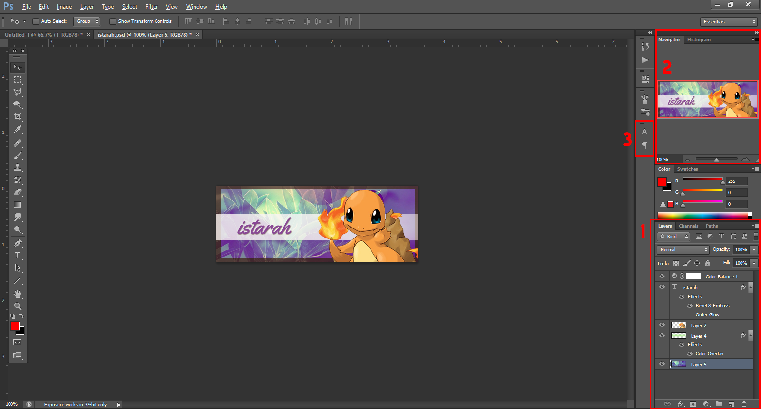Delete layer with trash icon
Screen dimensions: 761x409
point(744,404)
